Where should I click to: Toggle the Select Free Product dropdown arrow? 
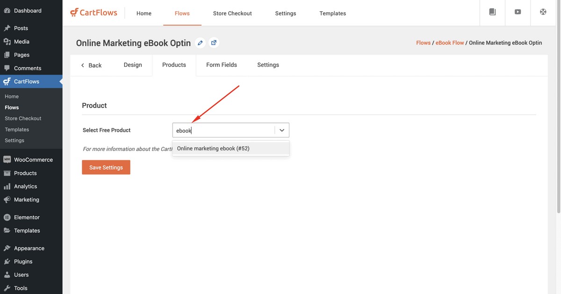tap(282, 130)
